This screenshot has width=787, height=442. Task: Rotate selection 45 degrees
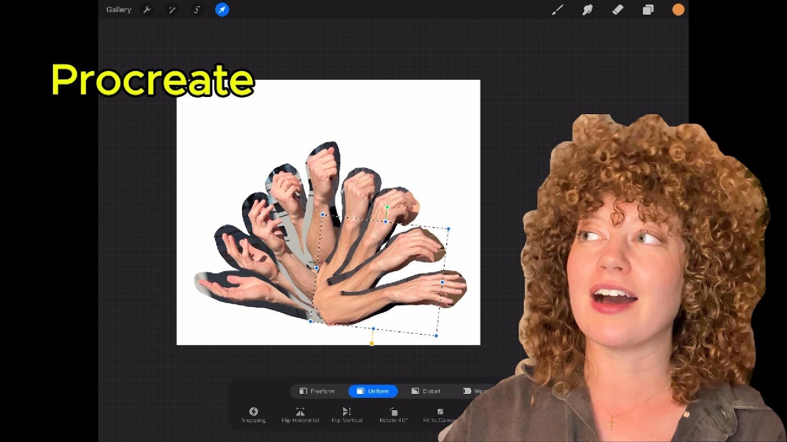pos(393,415)
